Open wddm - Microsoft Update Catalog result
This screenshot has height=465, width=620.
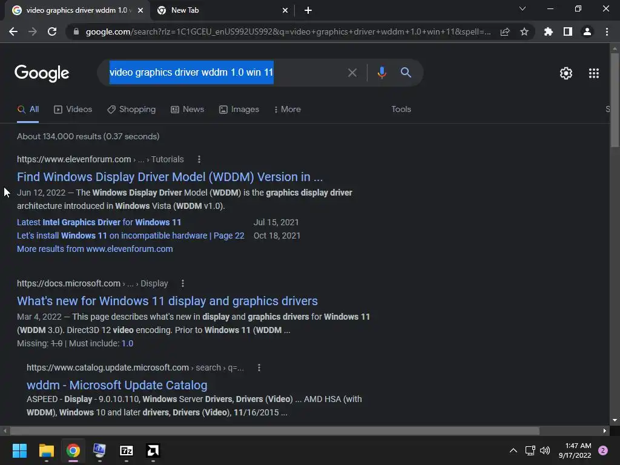point(117,385)
